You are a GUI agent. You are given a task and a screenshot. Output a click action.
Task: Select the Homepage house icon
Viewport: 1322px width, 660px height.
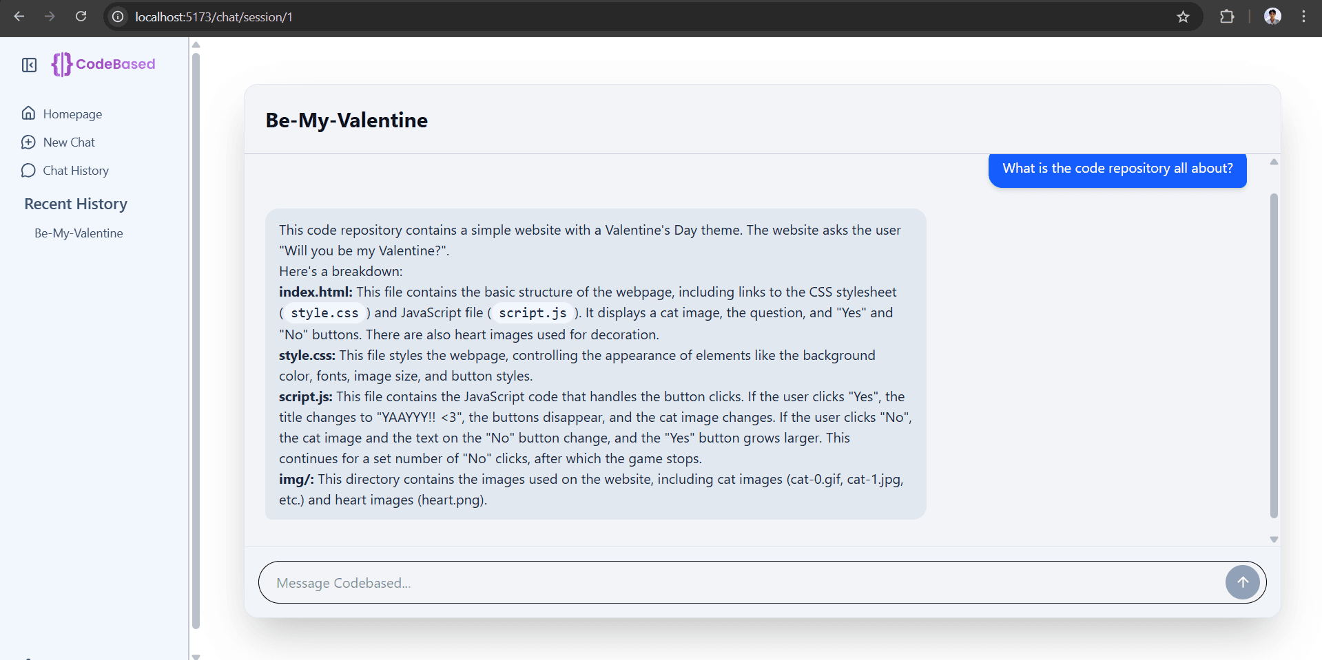[28, 113]
